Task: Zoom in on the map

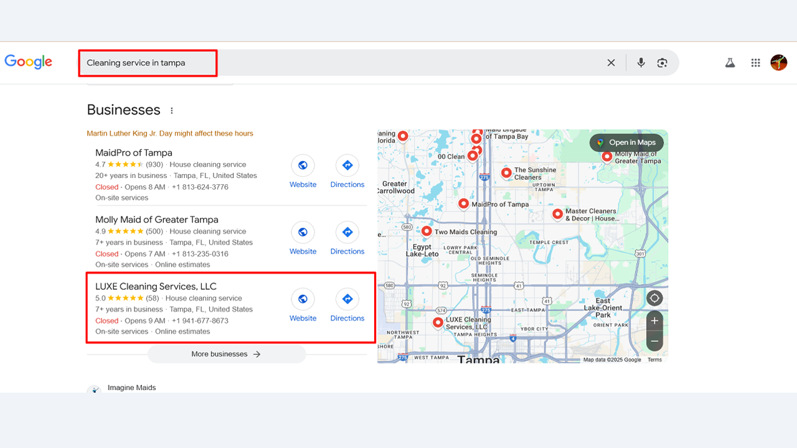Action: pos(654,321)
